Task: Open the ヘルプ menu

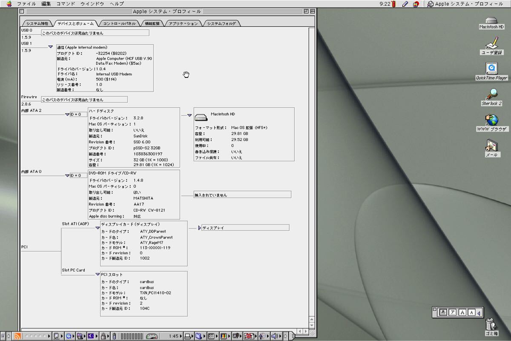Action: 117,4
